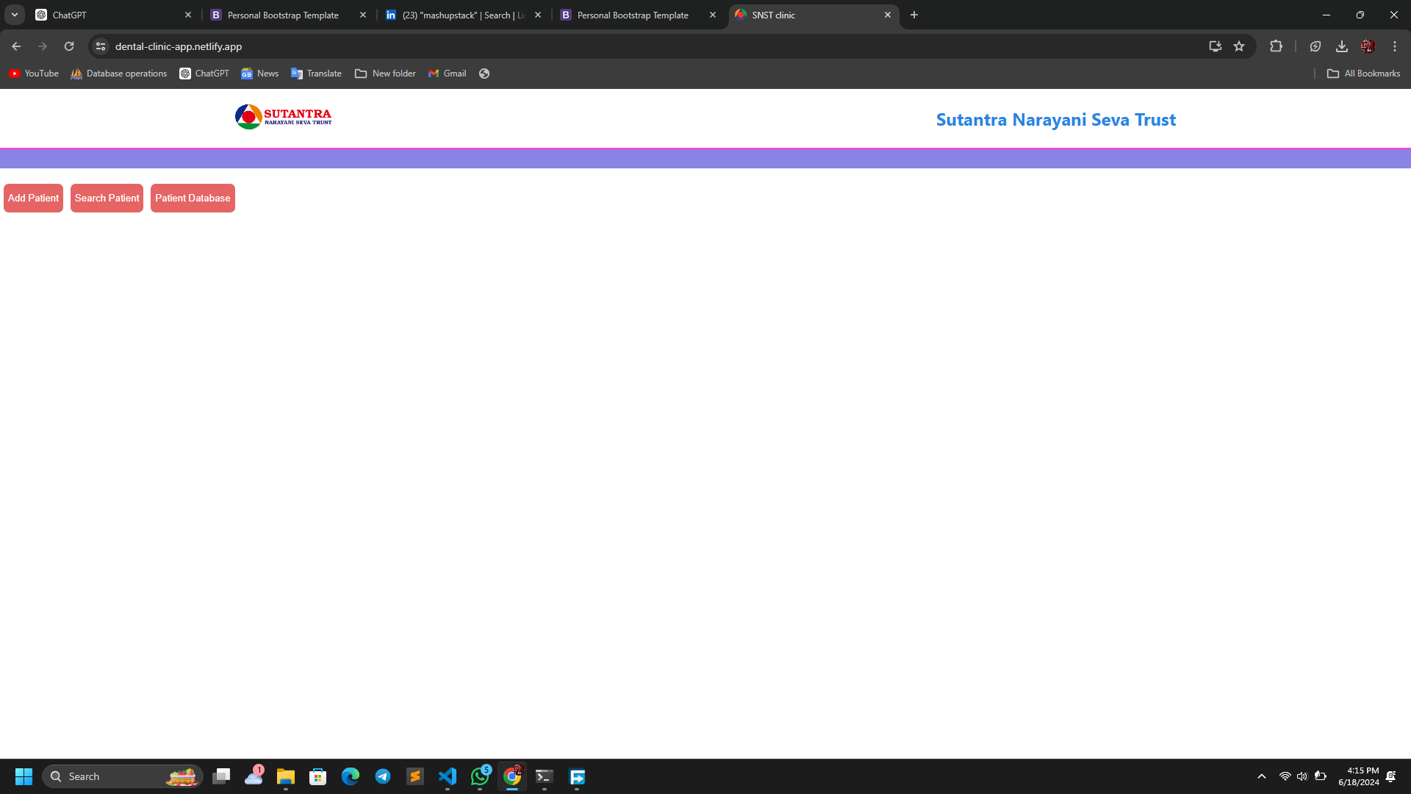Open Microsoft Edge from the taskbar

(x=351, y=776)
